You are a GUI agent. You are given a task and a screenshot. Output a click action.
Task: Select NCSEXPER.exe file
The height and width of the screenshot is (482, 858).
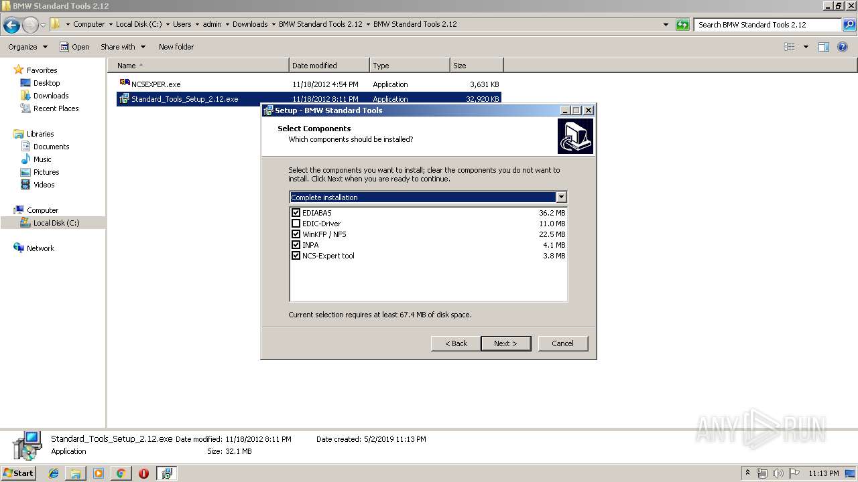coord(156,84)
